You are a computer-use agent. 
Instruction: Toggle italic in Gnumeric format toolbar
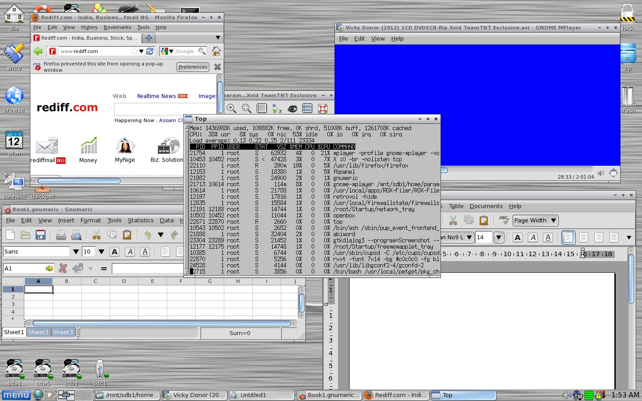130,252
